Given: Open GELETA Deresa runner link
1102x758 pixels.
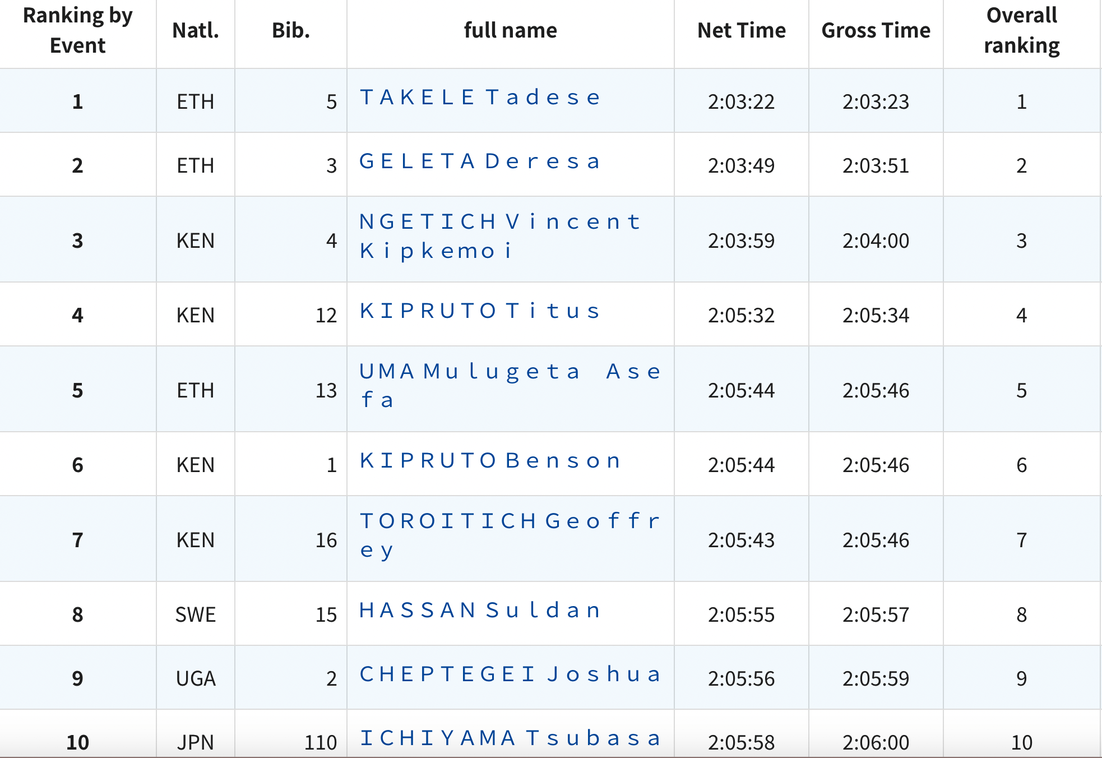Looking at the screenshot, I should 480,161.
